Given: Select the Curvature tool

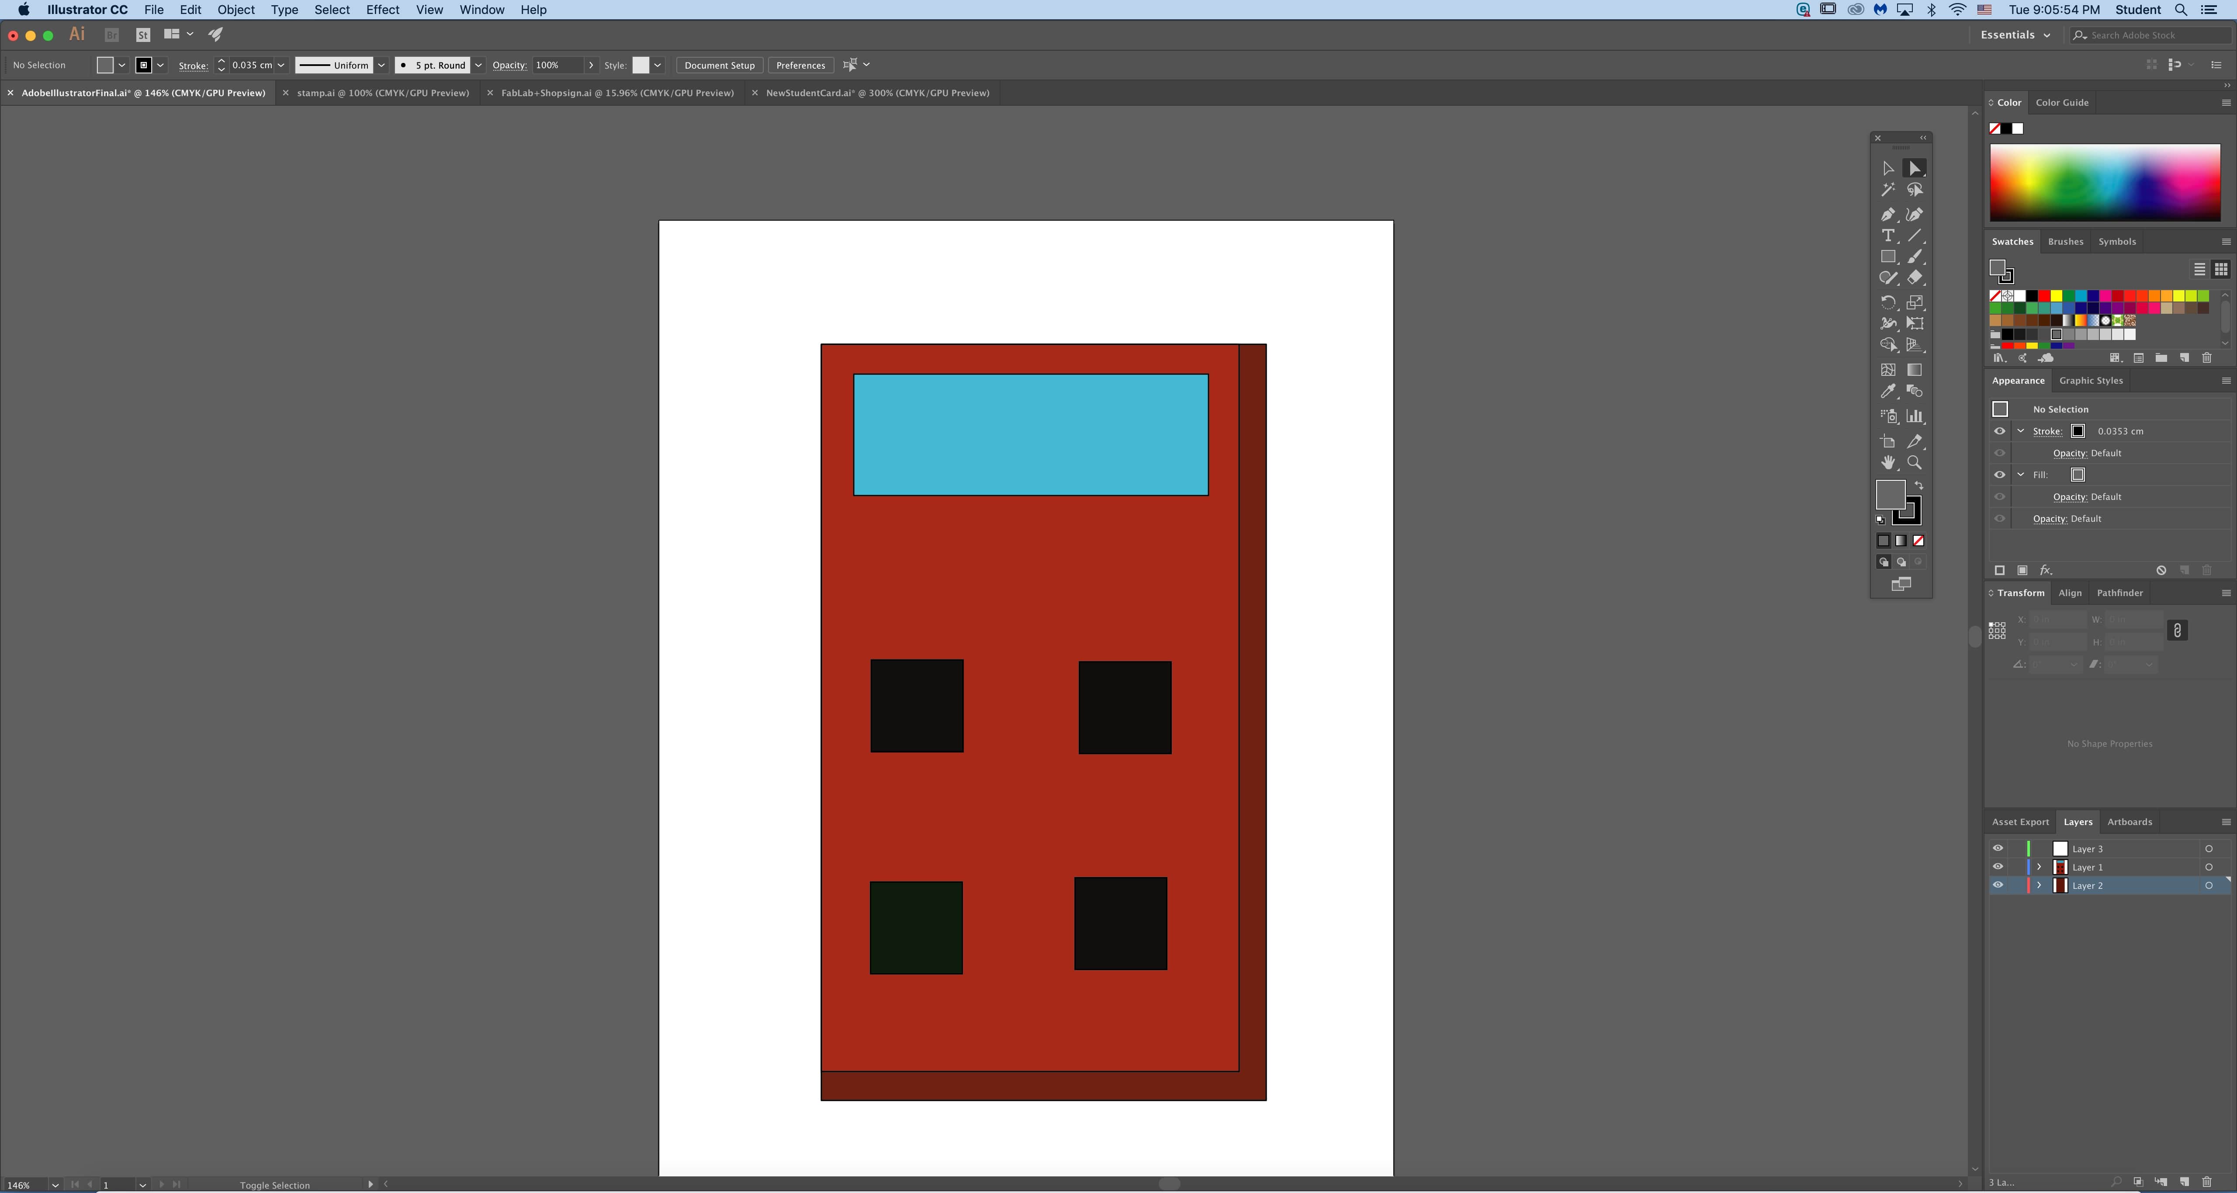Looking at the screenshot, I should tap(1915, 215).
